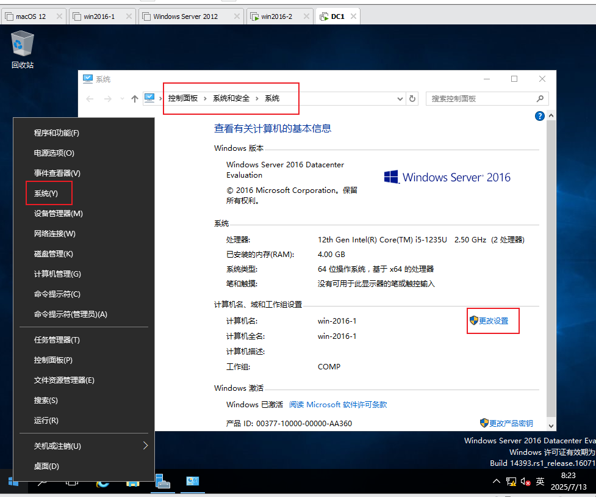596x497 pixels.
Task: Click the scrollbar down arrow in System window
Action: 551,426
